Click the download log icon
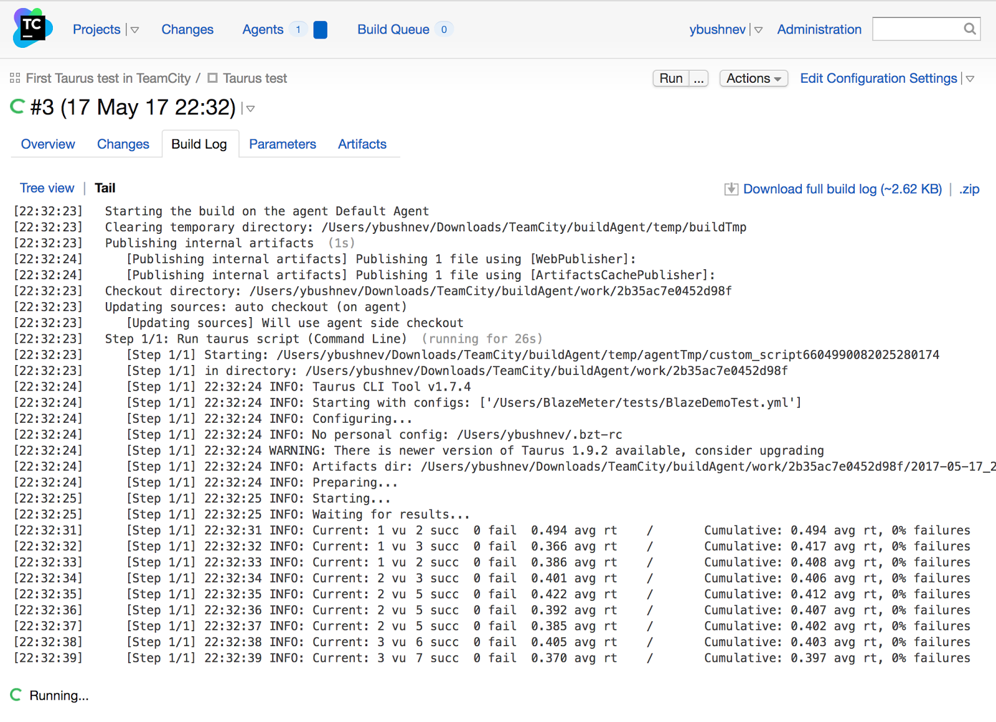This screenshot has width=996, height=722. point(731,189)
